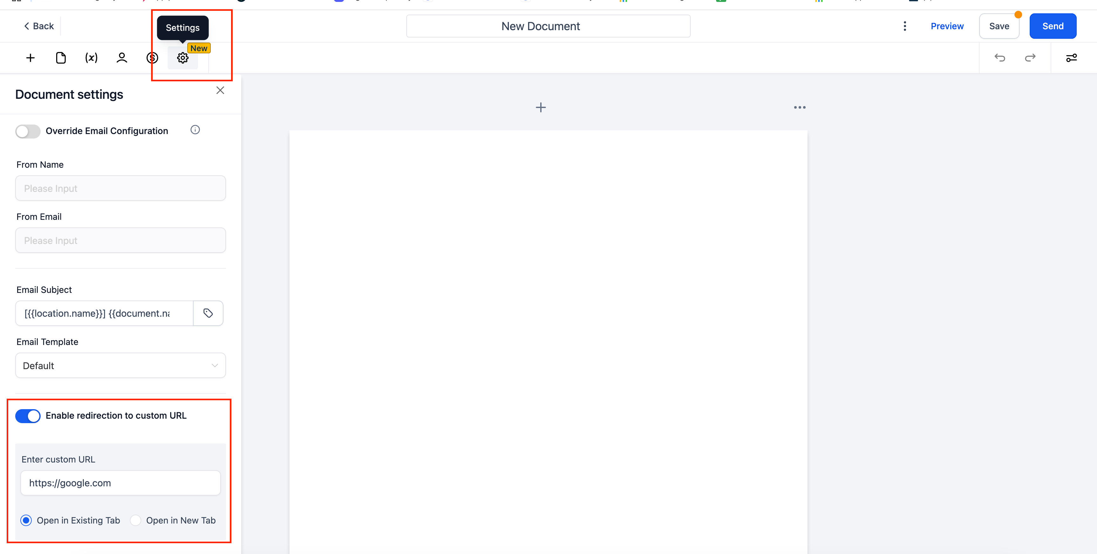
Task: Click the Back navigation button
Action: [39, 25]
